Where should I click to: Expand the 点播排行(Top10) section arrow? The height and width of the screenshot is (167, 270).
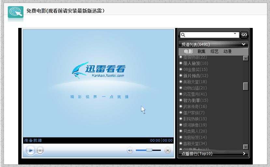[244, 154]
